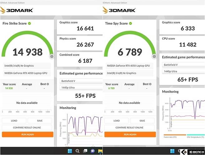Screen dimensions: 205x155
Task: Click the green info icon next to Best in the Time Spy panel
Action: (150, 84)
